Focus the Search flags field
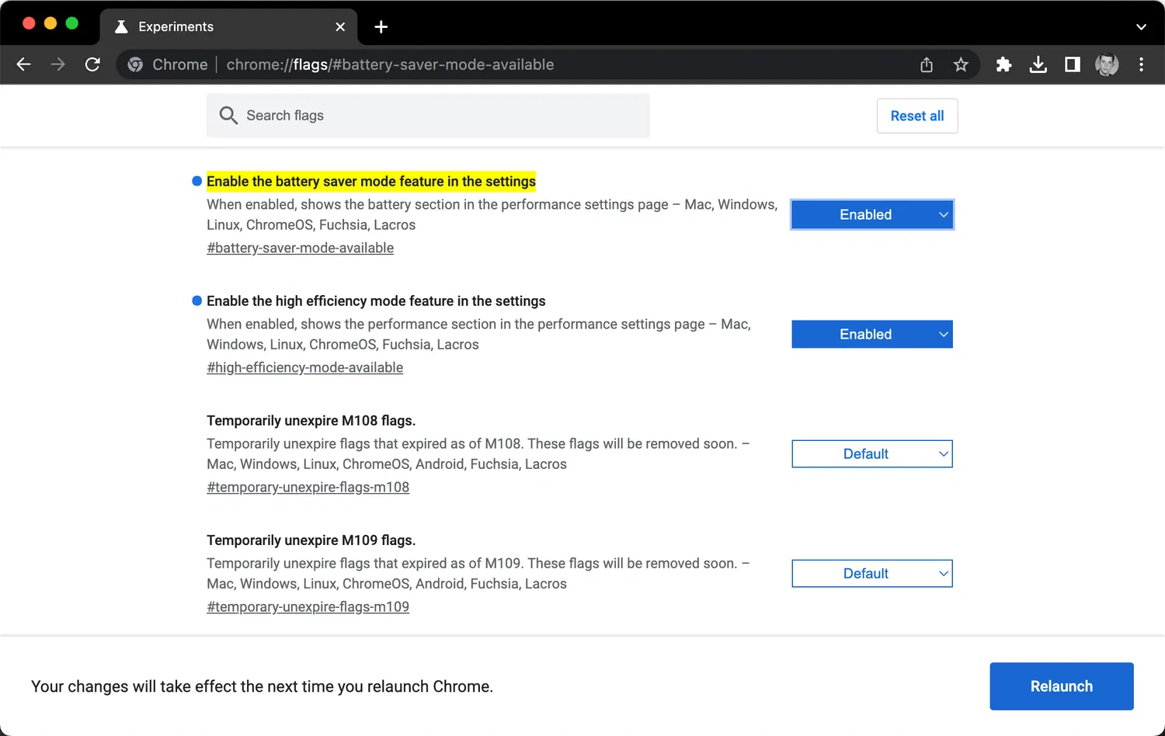Viewport: 1165px width, 736px height. (435, 116)
